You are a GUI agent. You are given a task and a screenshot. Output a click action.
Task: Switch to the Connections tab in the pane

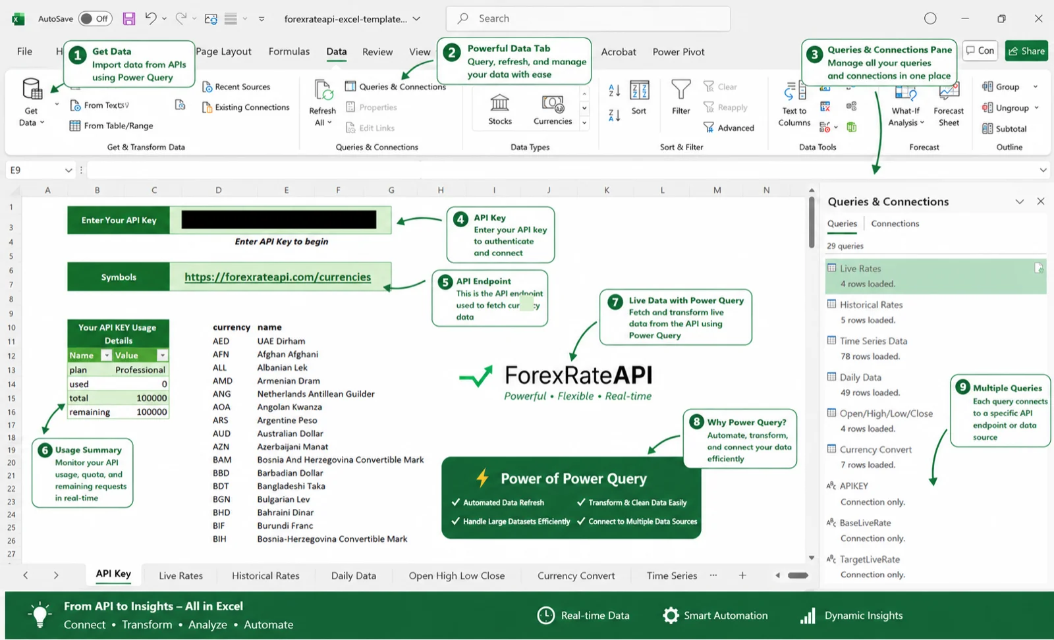coord(895,224)
